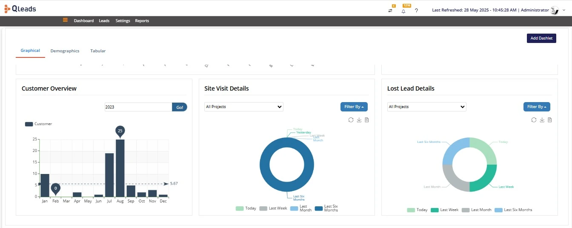572x228 pixels.
Task: Focus the year input showing 2023
Action: coord(138,107)
